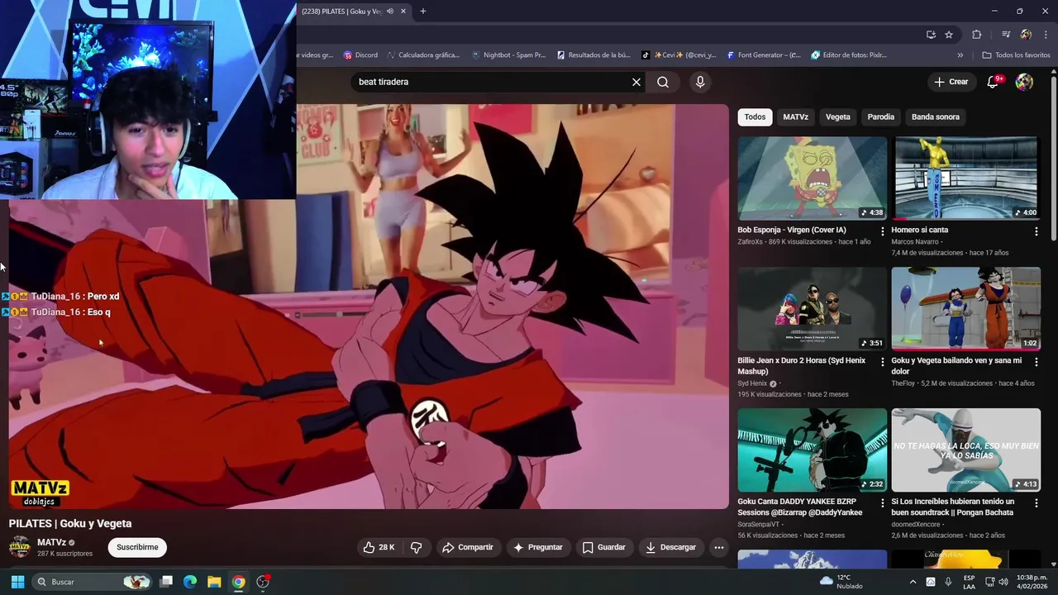Image resolution: width=1058 pixels, height=595 pixels.
Task: Click the Guardar button
Action: [603, 547]
